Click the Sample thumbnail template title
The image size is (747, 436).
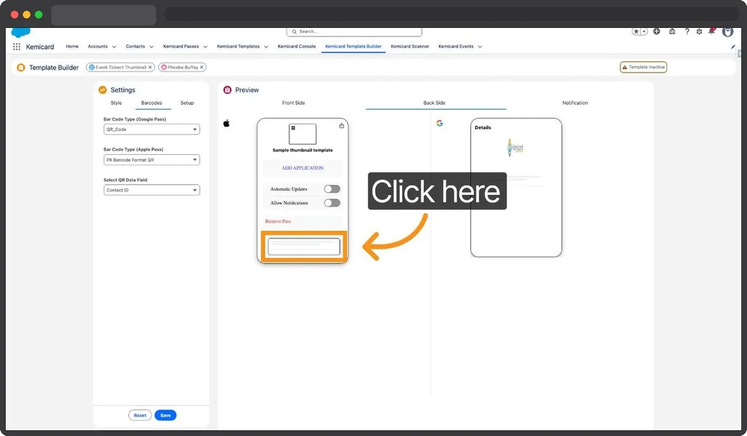coord(302,150)
